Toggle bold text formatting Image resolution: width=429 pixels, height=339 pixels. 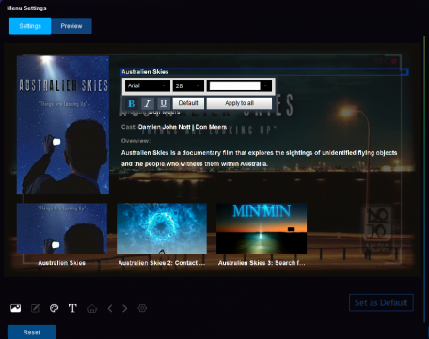(x=132, y=103)
